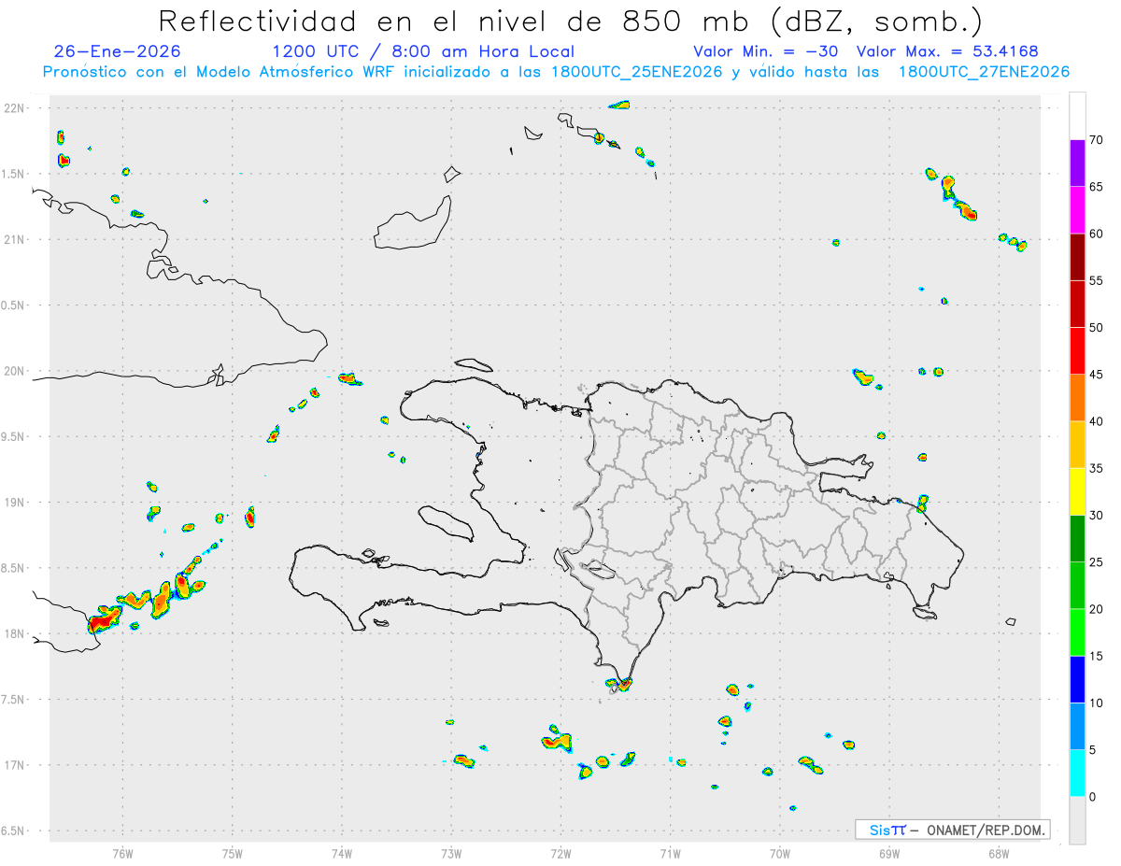
Task: Click the colorbar tick label '70'
Action: 1096,140
